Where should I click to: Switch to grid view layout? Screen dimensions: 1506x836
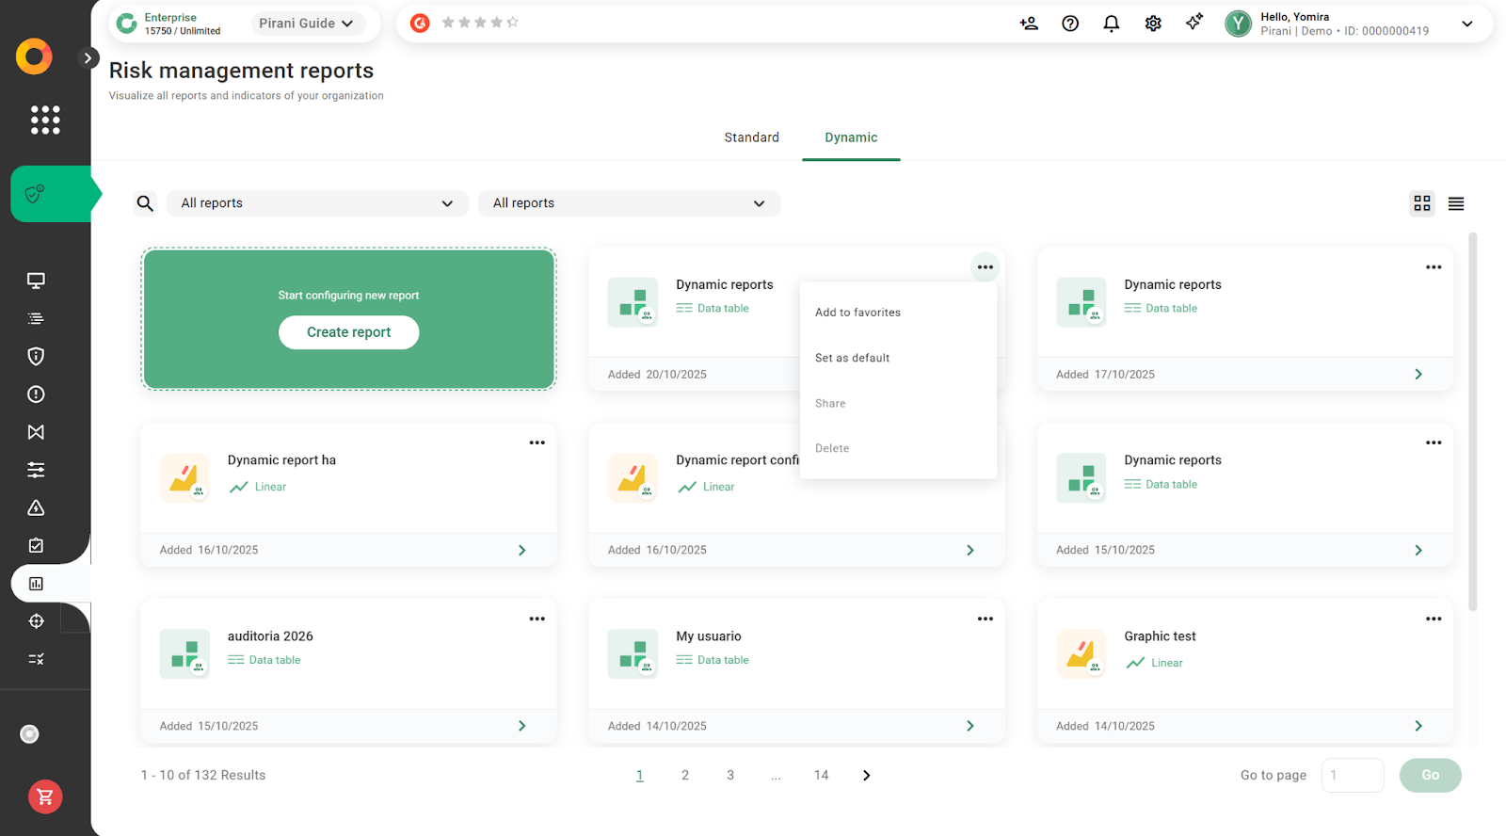pos(1421,203)
